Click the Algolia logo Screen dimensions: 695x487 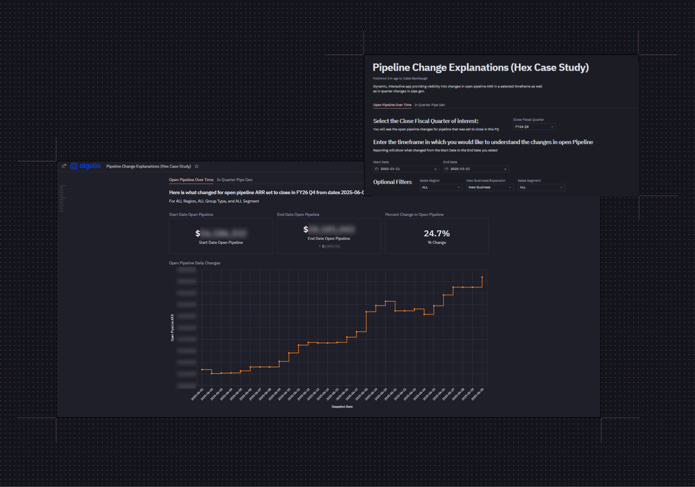[85, 166]
